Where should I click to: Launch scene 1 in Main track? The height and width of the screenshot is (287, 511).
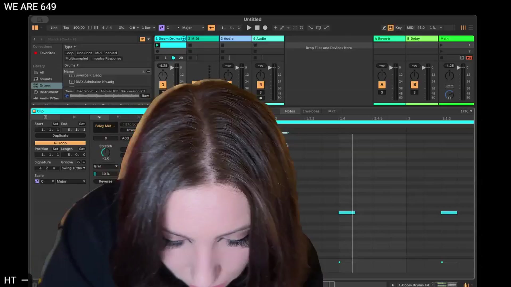pos(441,45)
